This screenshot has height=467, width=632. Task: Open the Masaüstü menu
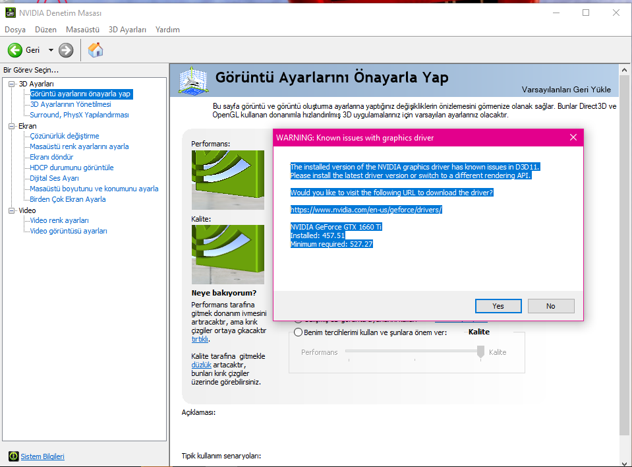coord(82,30)
